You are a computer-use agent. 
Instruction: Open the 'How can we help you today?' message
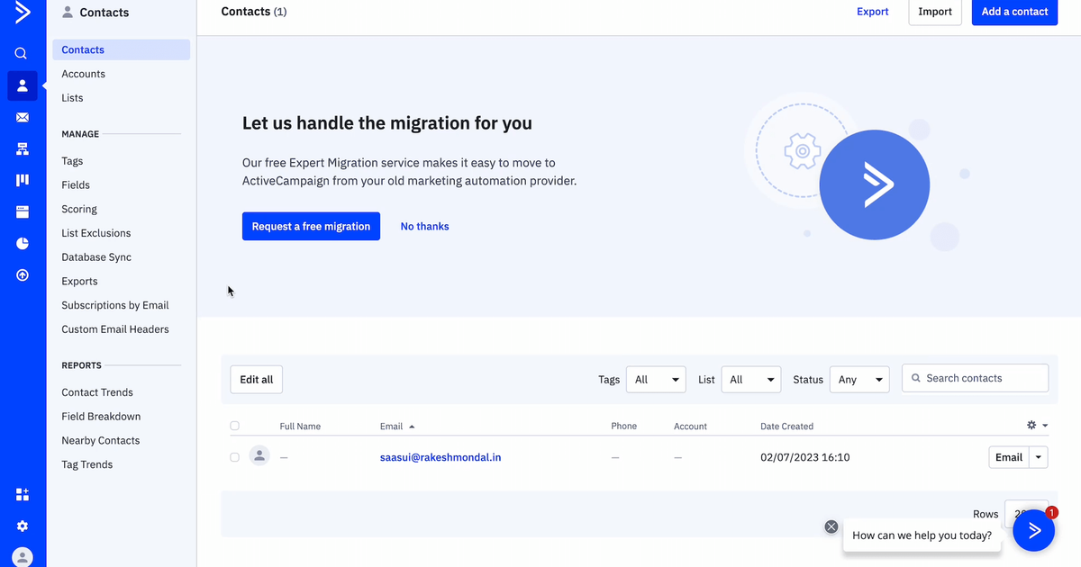(x=922, y=535)
